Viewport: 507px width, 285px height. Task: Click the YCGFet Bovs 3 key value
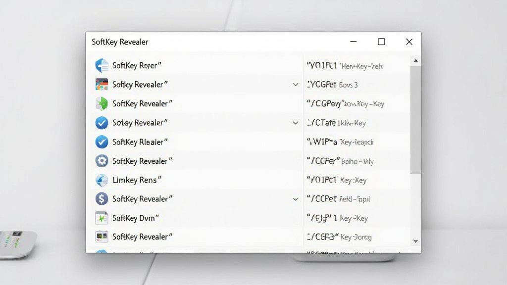pyautogui.click(x=332, y=85)
